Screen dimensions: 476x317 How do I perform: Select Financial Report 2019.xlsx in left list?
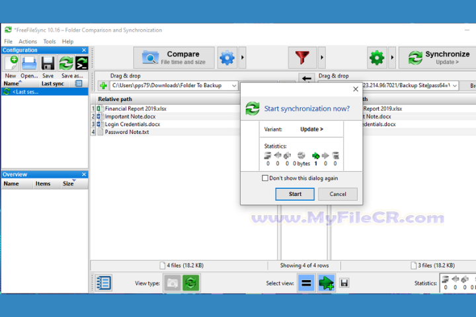tap(136, 108)
